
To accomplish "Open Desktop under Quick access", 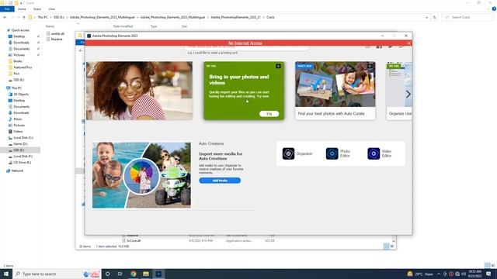I will [x=19, y=36].
